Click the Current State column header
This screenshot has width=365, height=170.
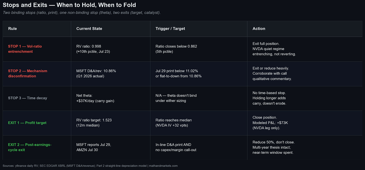tap(89, 29)
